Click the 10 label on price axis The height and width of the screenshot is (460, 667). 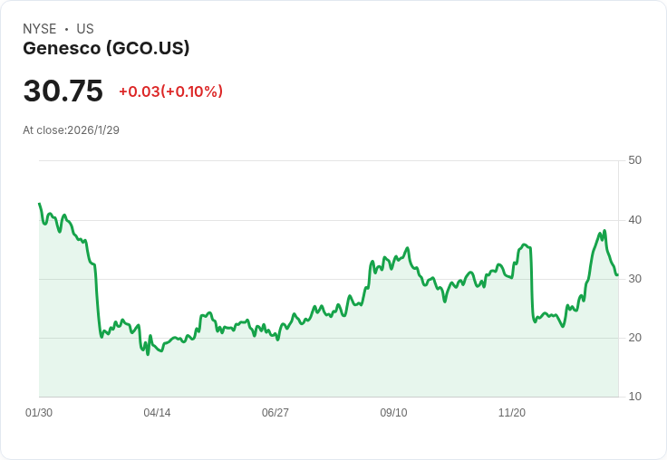tap(634, 397)
